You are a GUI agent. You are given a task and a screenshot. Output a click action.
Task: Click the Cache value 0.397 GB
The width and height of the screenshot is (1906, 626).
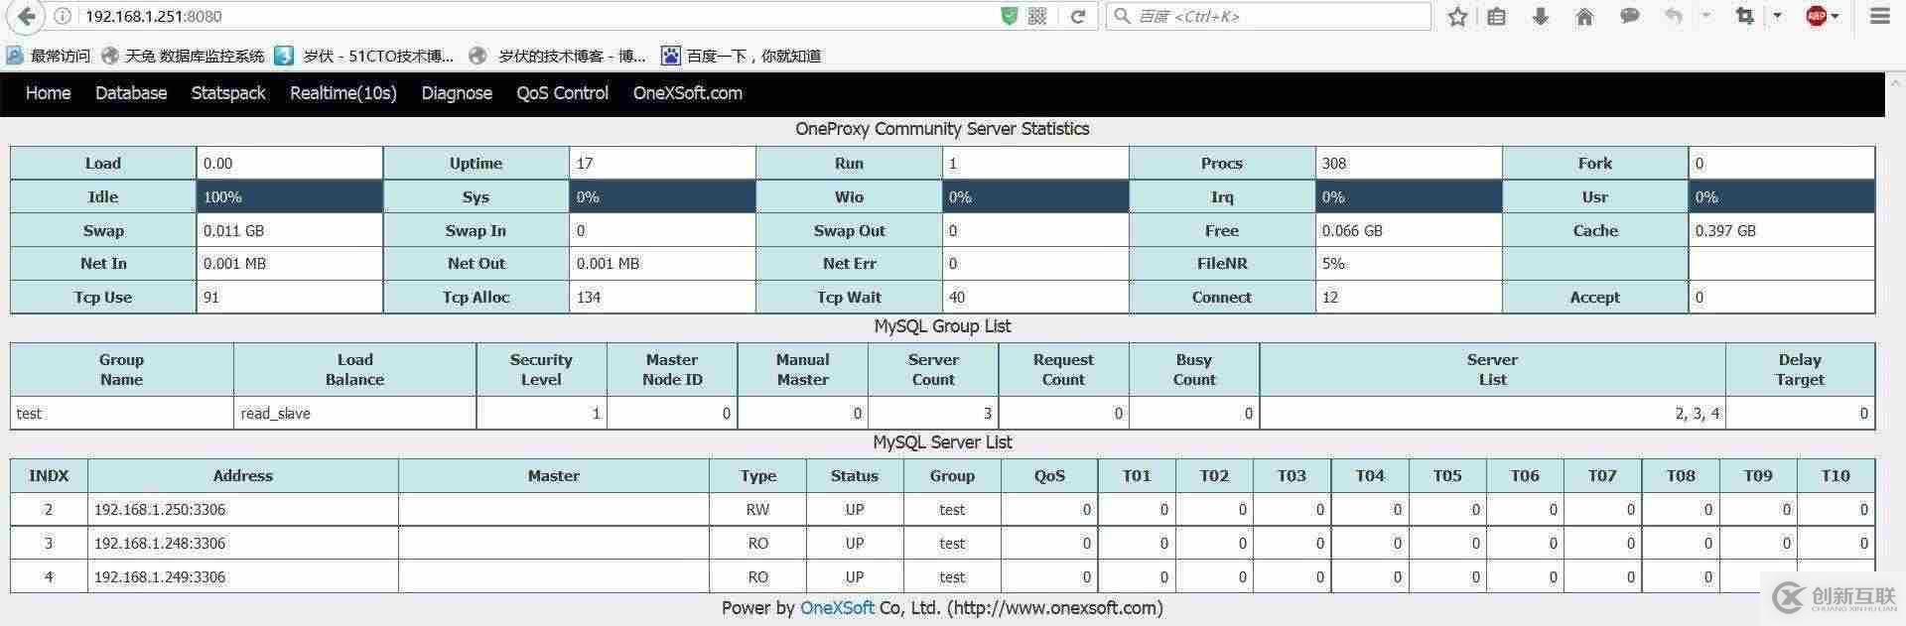pyautogui.click(x=1782, y=231)
